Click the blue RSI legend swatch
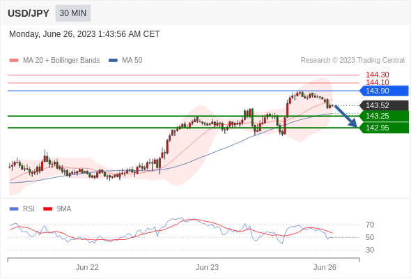 point(14,209)
